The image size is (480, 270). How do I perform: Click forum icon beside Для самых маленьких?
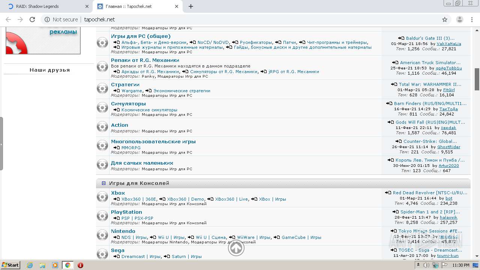[x=102, y=165]
